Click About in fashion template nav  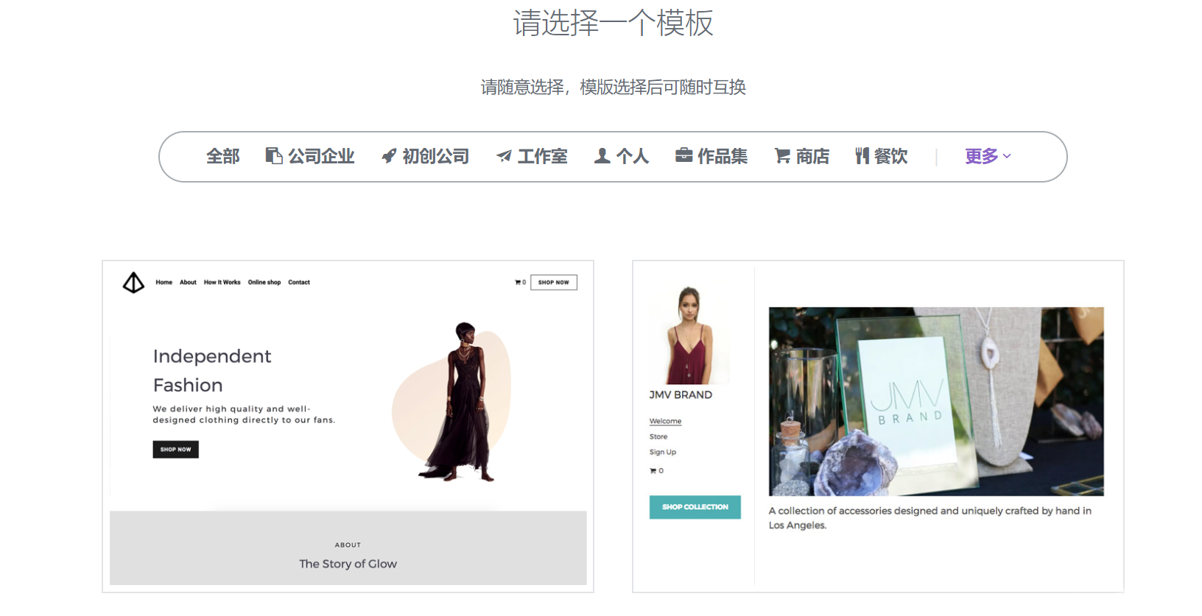pyautogui.click(x=188, y=283)
